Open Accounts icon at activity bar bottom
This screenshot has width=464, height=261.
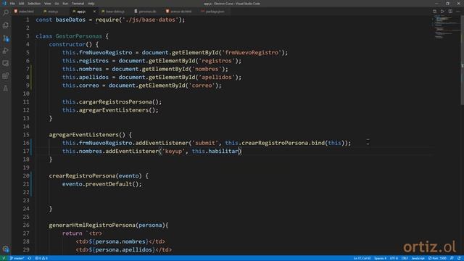[x=5, y=249]
